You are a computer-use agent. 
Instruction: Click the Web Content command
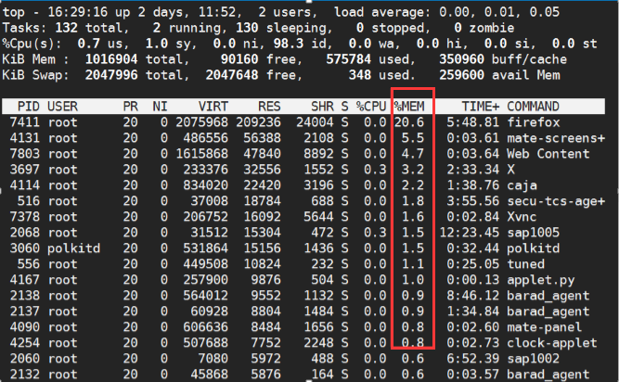point(548,154)
